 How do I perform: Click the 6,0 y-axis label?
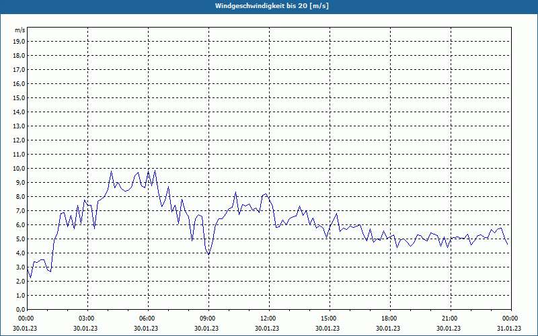tap(20, 224)
